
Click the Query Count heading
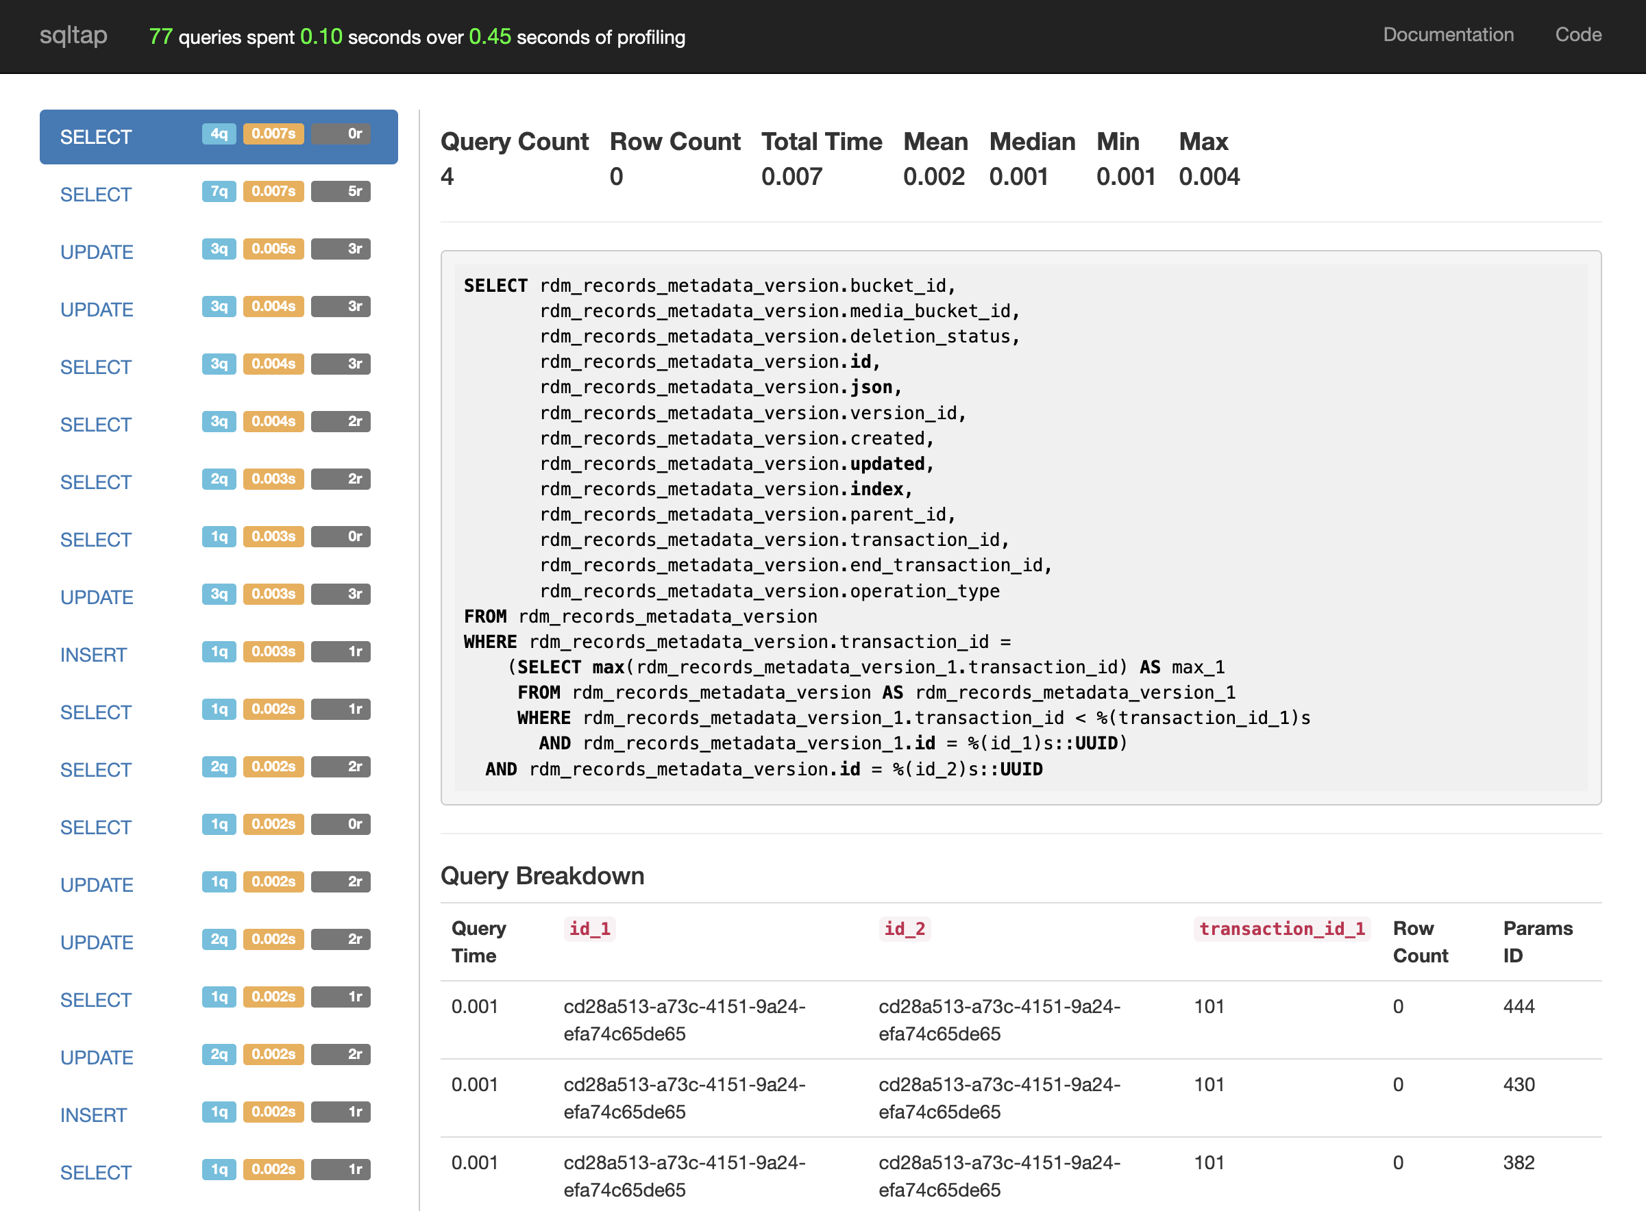pos(515,142)
